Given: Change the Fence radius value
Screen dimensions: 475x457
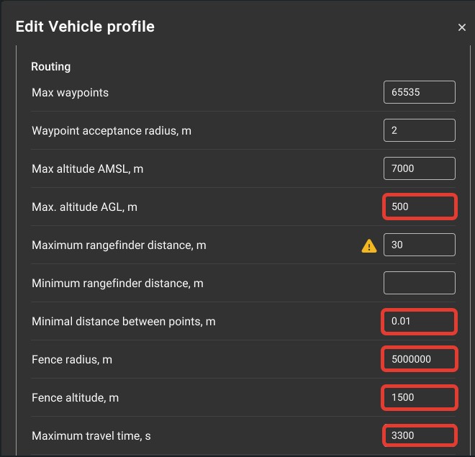Looking at the screenshot, I should tap(420, 359).
